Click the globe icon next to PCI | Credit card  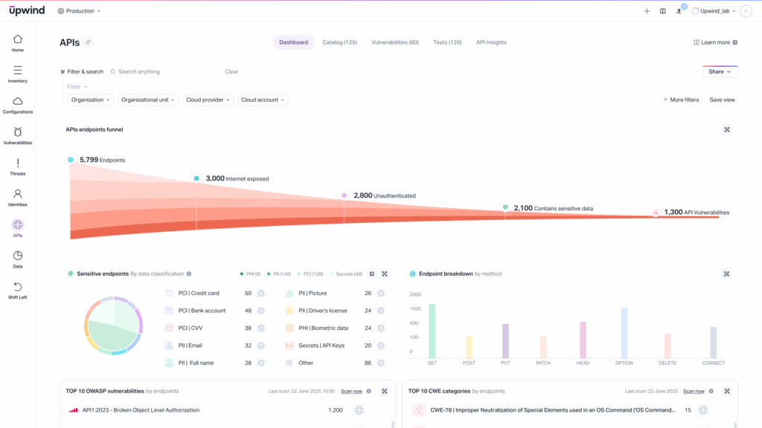[261, 294]
